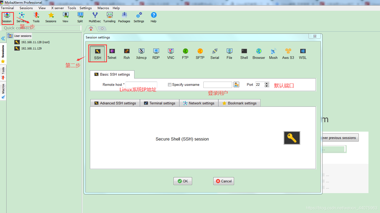Select the Telnet session type
380x213 pixels.
click(x=112, y=53)
